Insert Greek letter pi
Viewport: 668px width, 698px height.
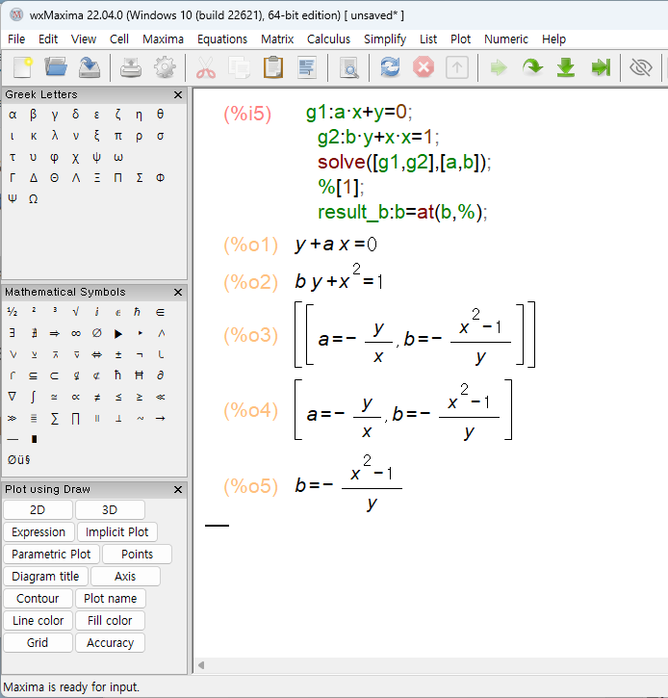[x=118, y=136]
